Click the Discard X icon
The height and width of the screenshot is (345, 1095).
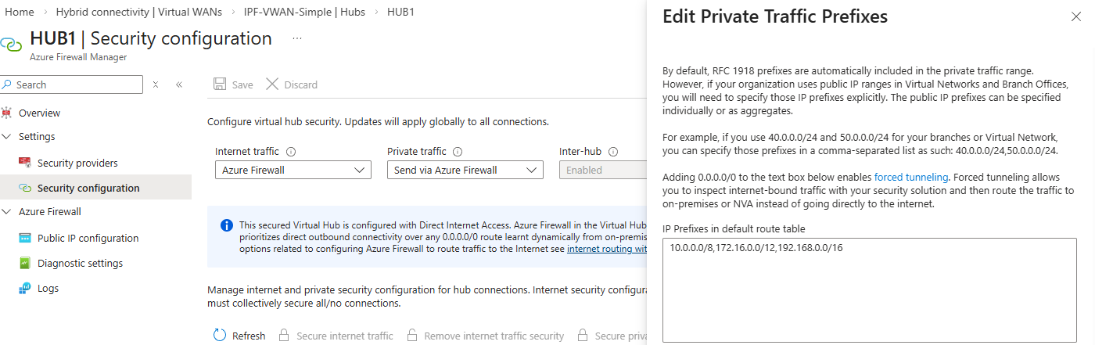[x=272, y=84]
